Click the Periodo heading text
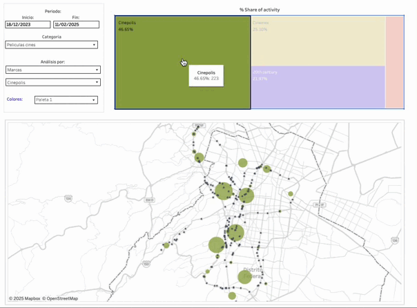Screen dimensions: 417x308 click(53, 12)
